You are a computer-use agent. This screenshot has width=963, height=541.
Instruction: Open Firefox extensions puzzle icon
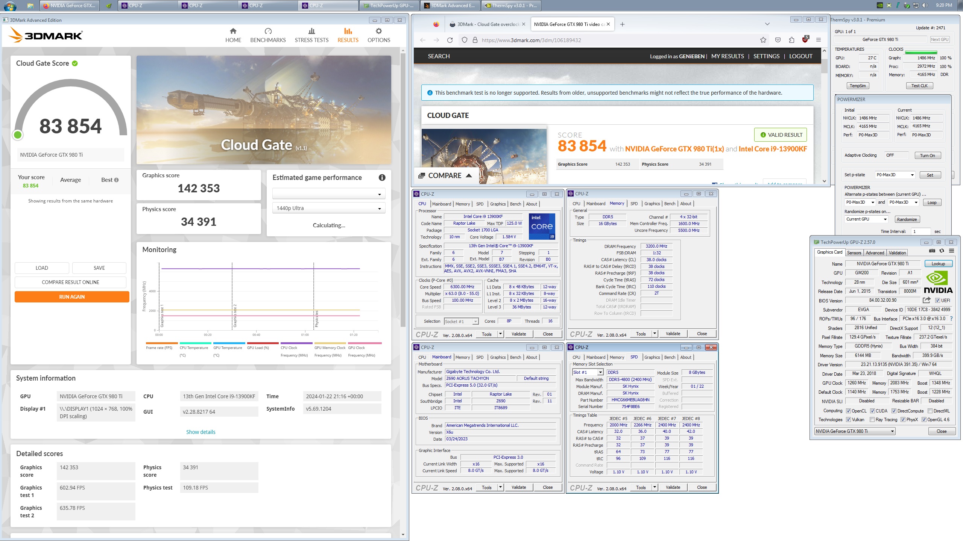[791, 40]
